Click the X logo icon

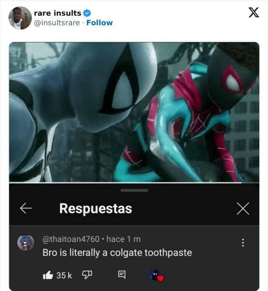pos(254,13)
